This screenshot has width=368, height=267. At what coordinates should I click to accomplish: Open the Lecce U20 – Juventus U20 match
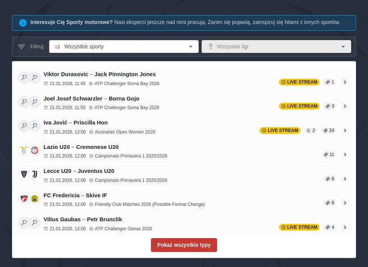tap(79, 171)
